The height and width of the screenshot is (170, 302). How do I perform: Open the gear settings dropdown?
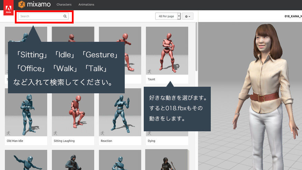point(188,16)
